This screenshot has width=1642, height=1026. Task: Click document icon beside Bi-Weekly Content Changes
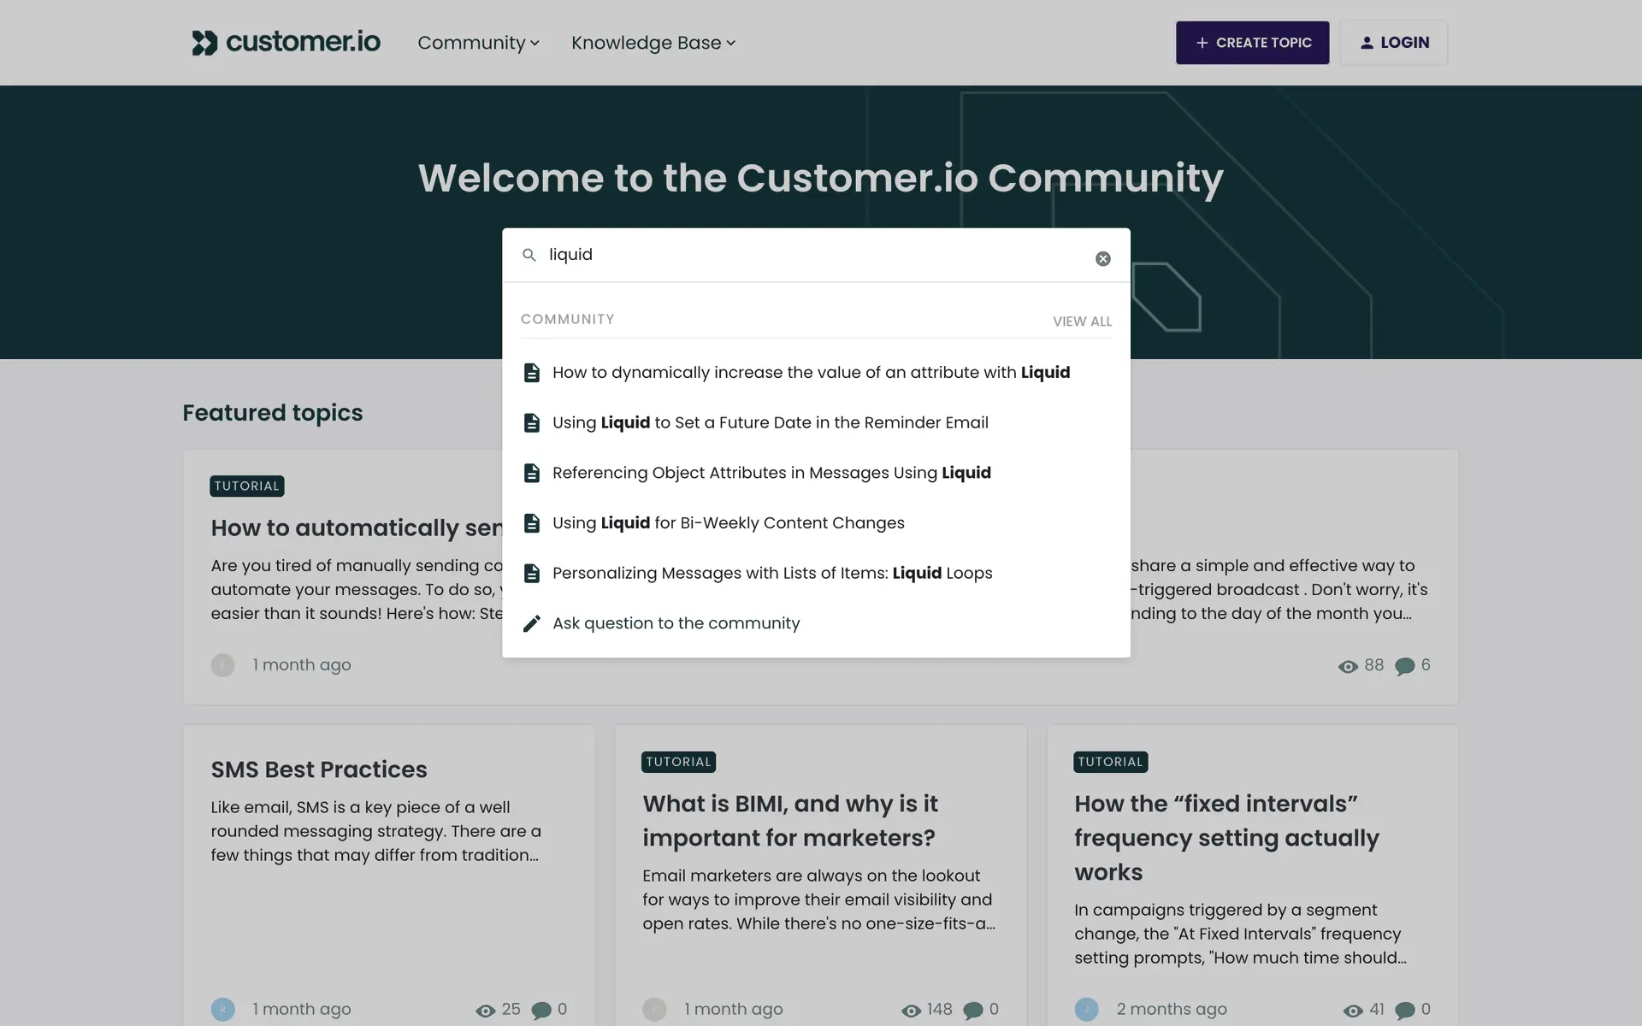(531, 523)
